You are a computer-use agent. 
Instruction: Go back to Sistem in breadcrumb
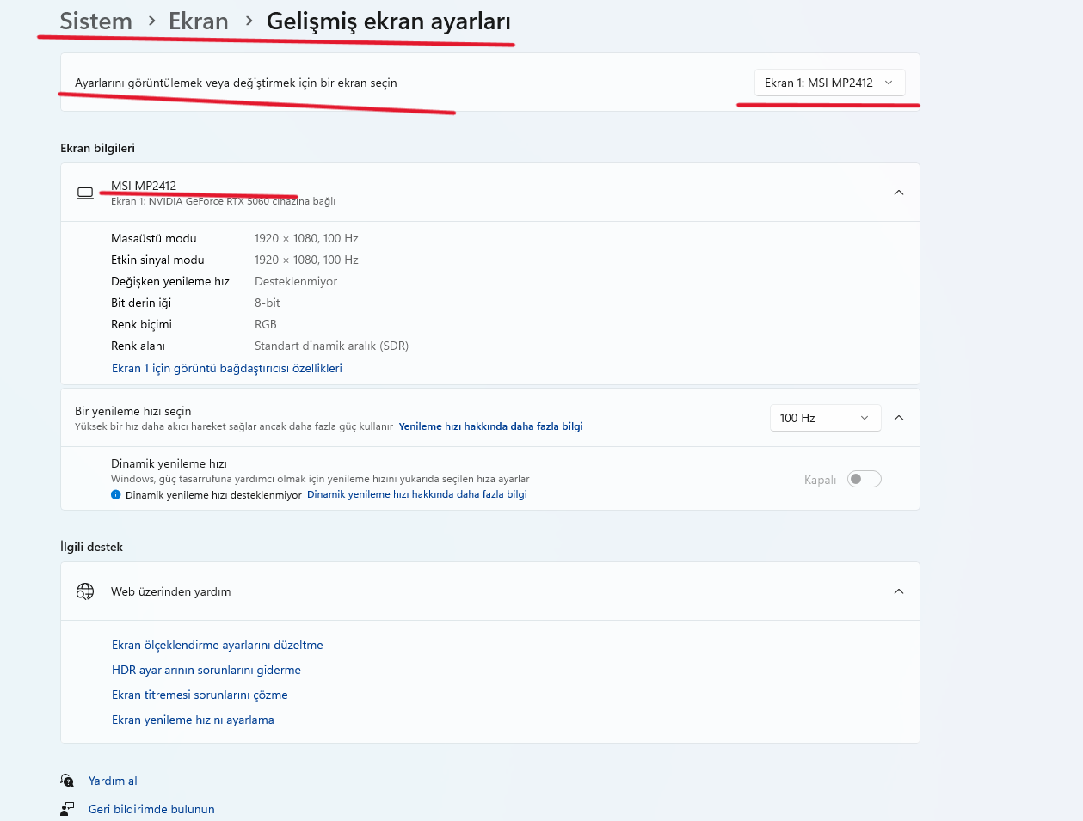point(95,21)
